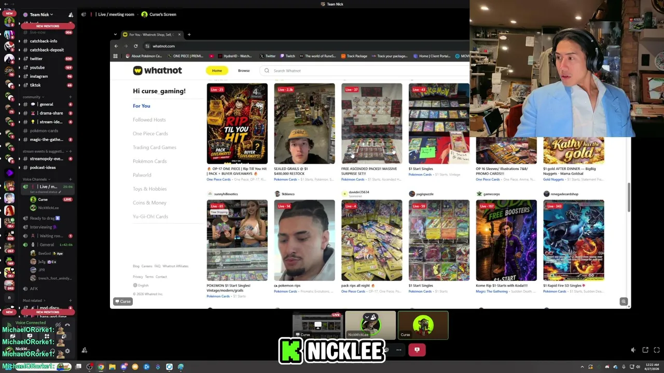Screen dimensions: 664x373
Task: Open the 'SEALED GRAILS @ $1' stream thumbnail
Action: (305, 123)
